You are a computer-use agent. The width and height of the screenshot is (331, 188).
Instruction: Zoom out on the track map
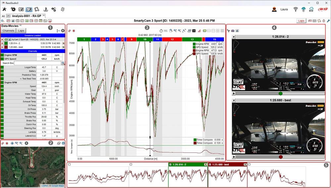pos(21,143)
